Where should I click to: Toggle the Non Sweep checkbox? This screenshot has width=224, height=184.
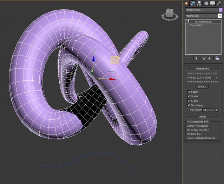[189, 105]
